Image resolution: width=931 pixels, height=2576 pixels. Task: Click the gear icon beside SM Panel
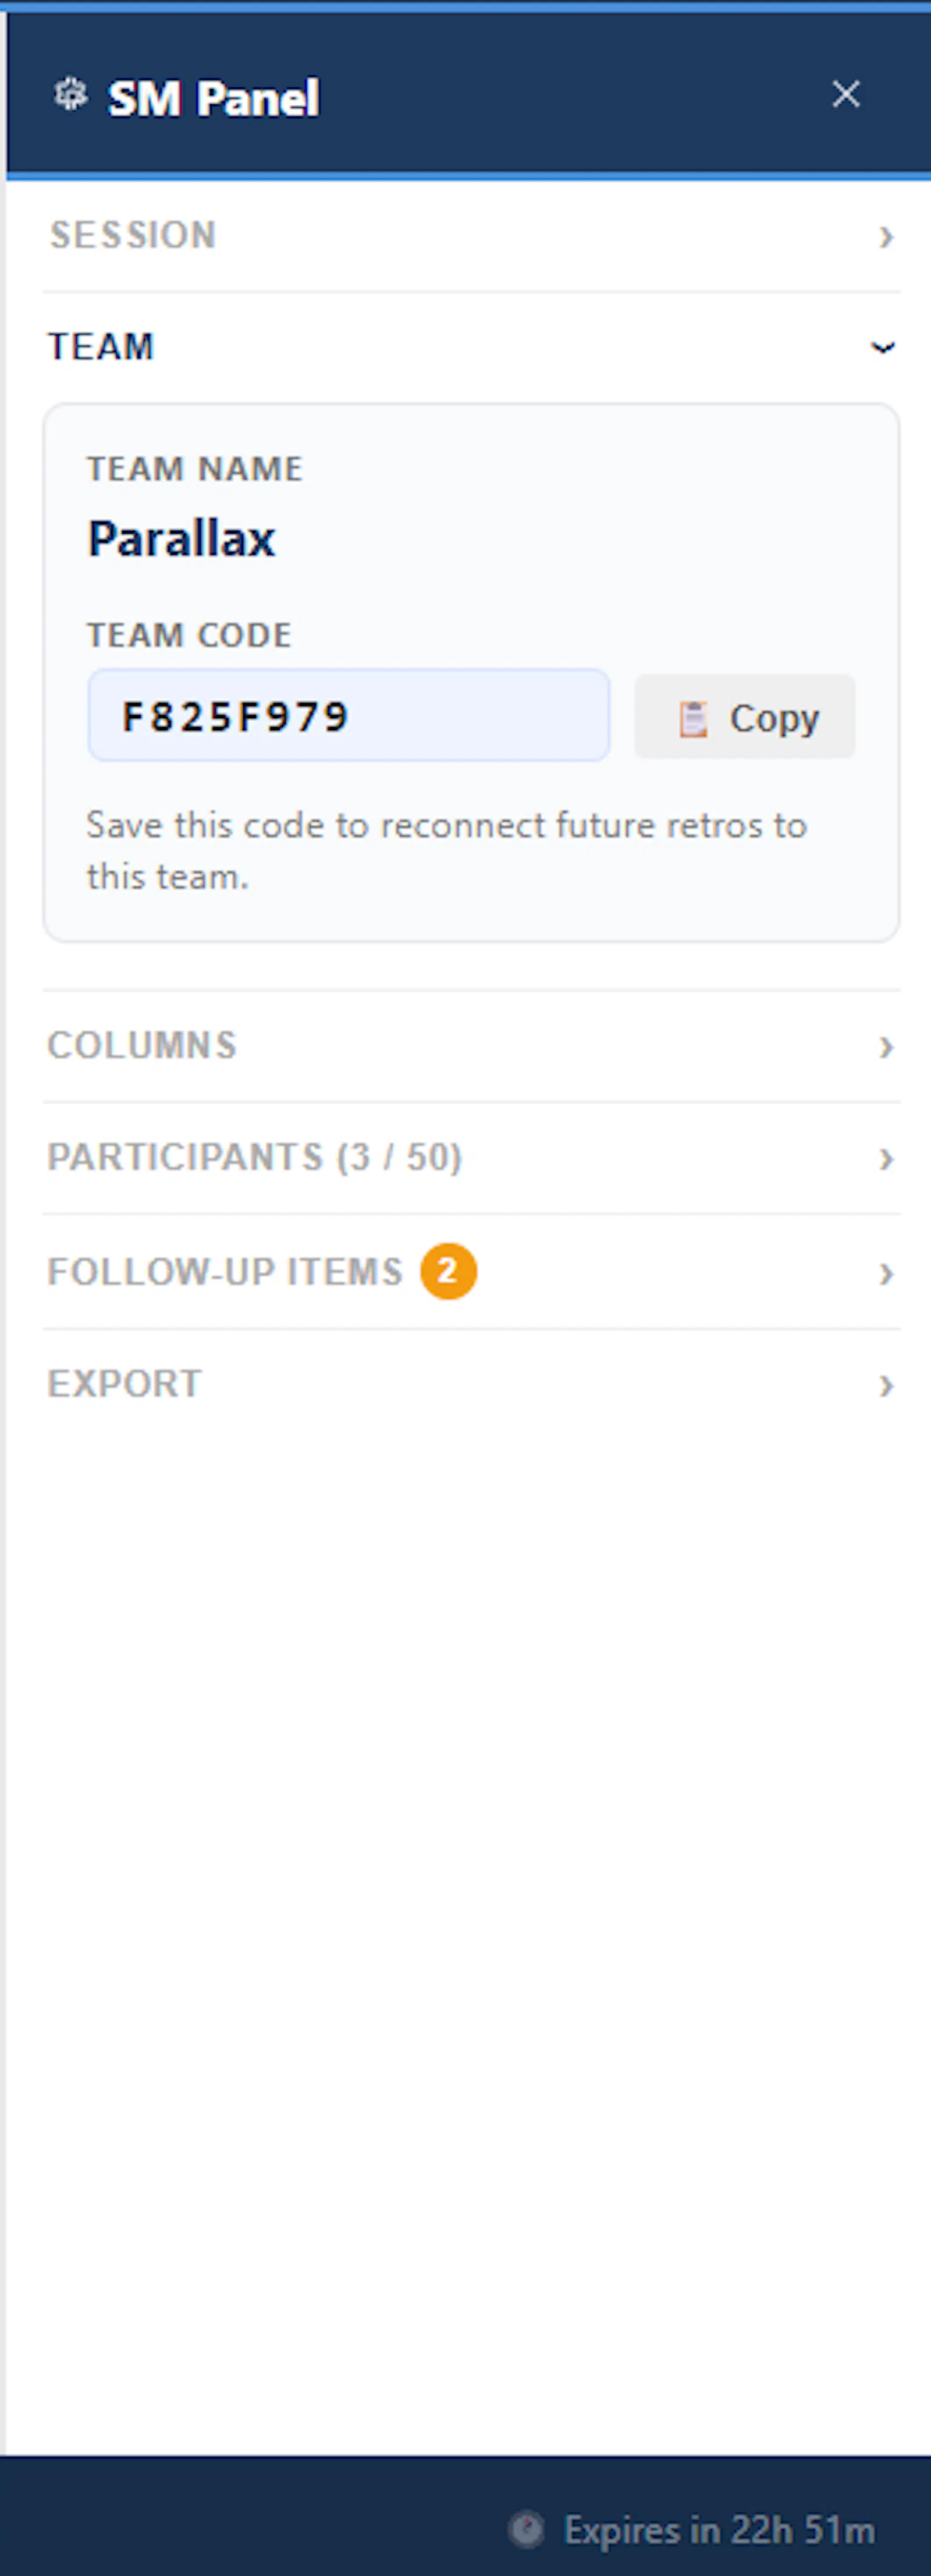[x=70, y=95]
